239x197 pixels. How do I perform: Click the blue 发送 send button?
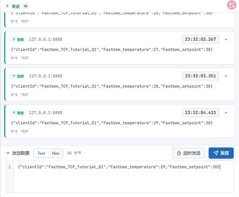tap(221, 153)
